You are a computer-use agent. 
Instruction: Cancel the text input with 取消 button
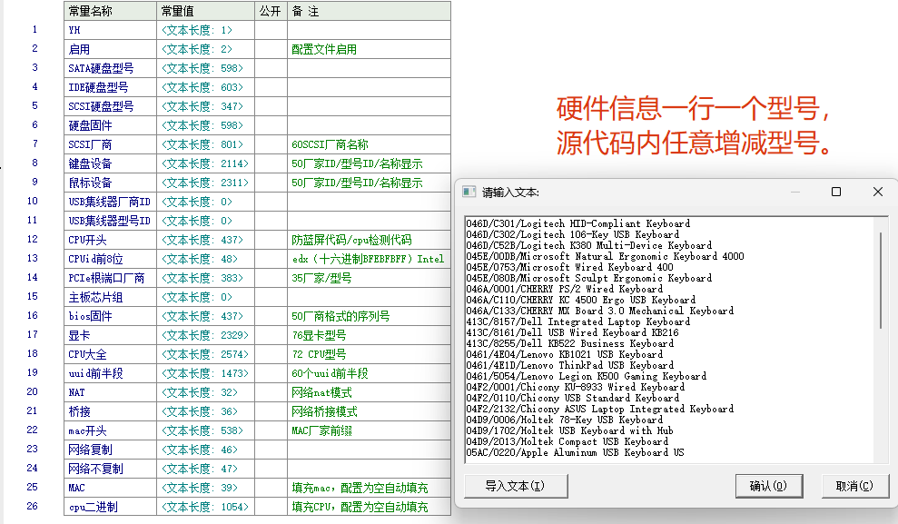click(854, 486)
